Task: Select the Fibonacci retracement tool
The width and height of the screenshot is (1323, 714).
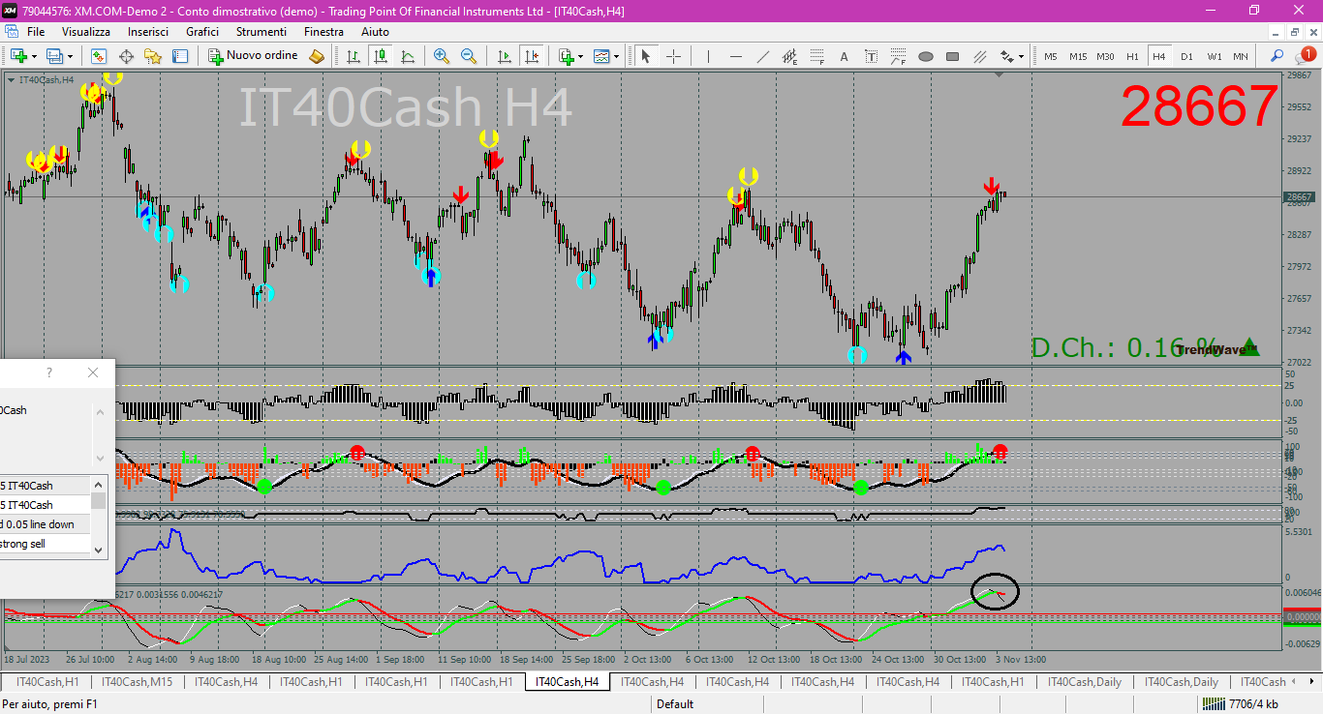Action: pyautogui.click(x=816, y=56)
